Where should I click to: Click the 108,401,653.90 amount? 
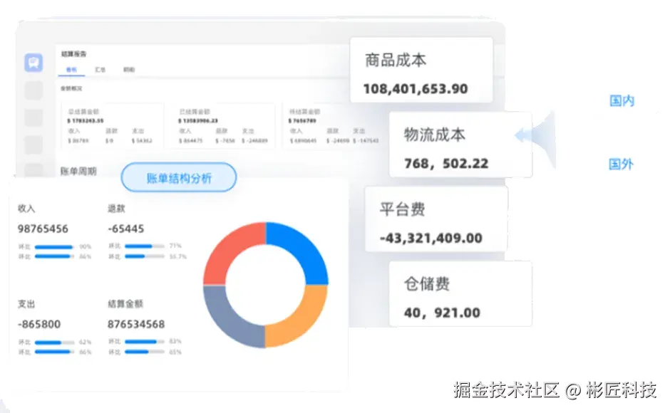416,89
